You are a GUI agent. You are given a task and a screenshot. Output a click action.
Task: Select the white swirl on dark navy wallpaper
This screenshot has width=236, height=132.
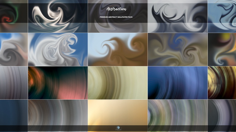click(58, 16)
